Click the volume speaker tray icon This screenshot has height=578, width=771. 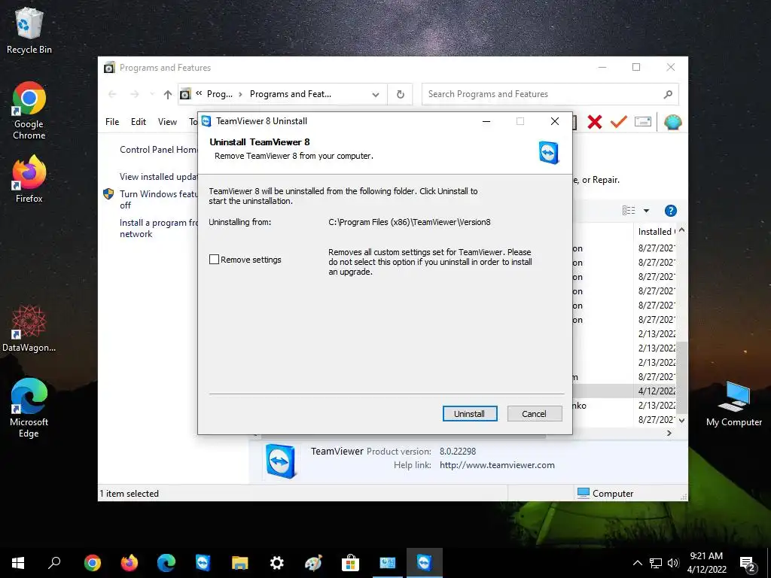[x=673, y=563]
